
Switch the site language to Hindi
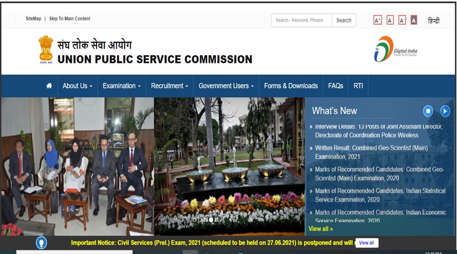pos(433,21)
